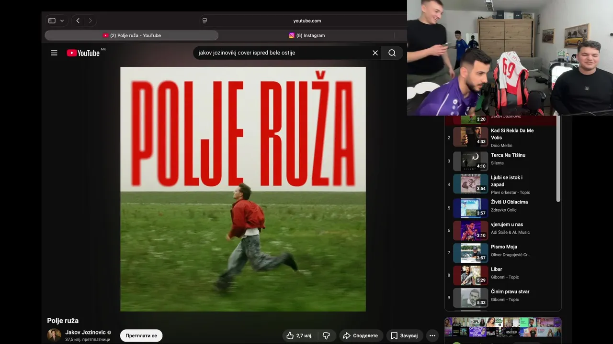613x344 pixels.
Task: Open sidebar options dropdown arrow
Action: pyautogui.click(x=62, y=21)
